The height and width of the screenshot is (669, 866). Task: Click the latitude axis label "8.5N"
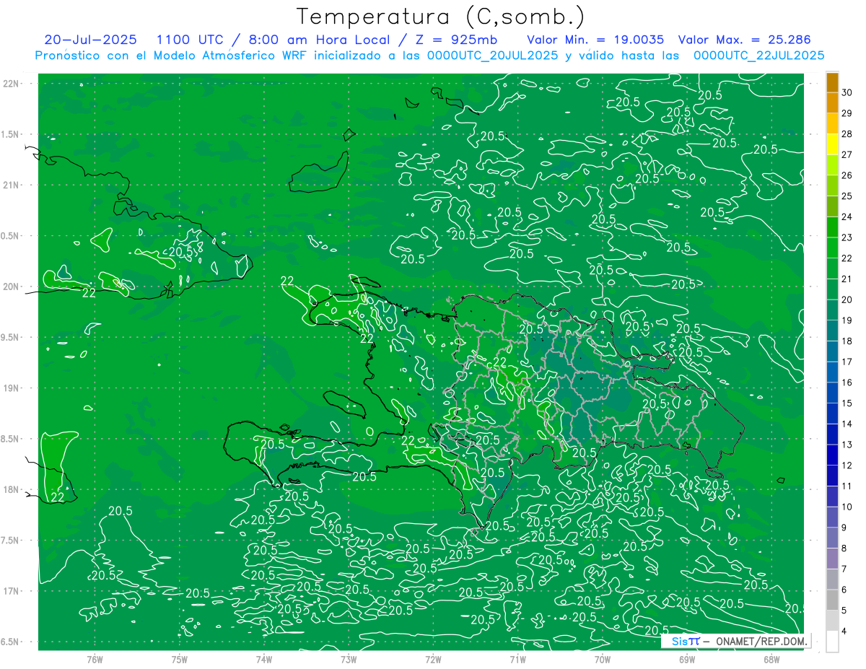tap(11, 439)
